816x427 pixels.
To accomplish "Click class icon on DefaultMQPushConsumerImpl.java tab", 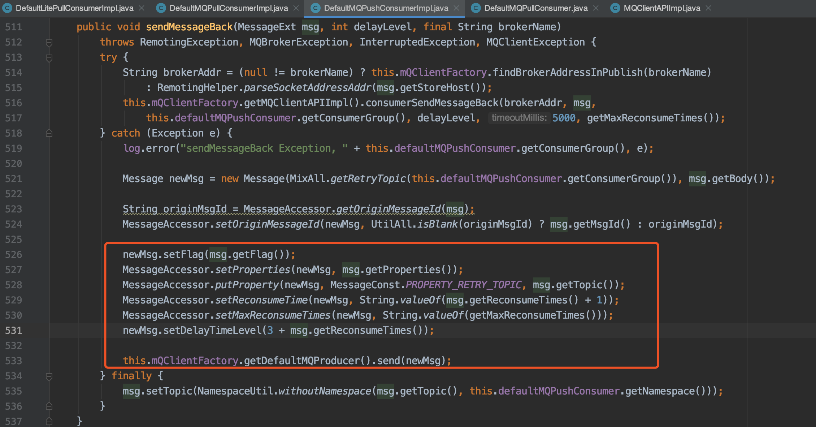I will [x=315, y=8].
